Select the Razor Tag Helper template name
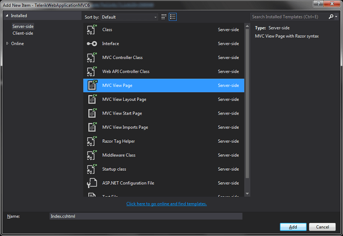Image resolution: width=343 pixels, height=236 pixels. click(x=118, y=142)
